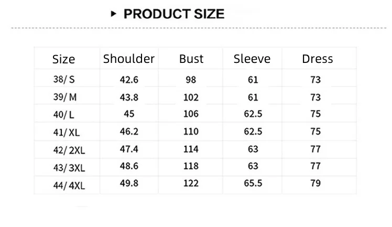
Task: Select the Dress column header
Action: point(317,59)
